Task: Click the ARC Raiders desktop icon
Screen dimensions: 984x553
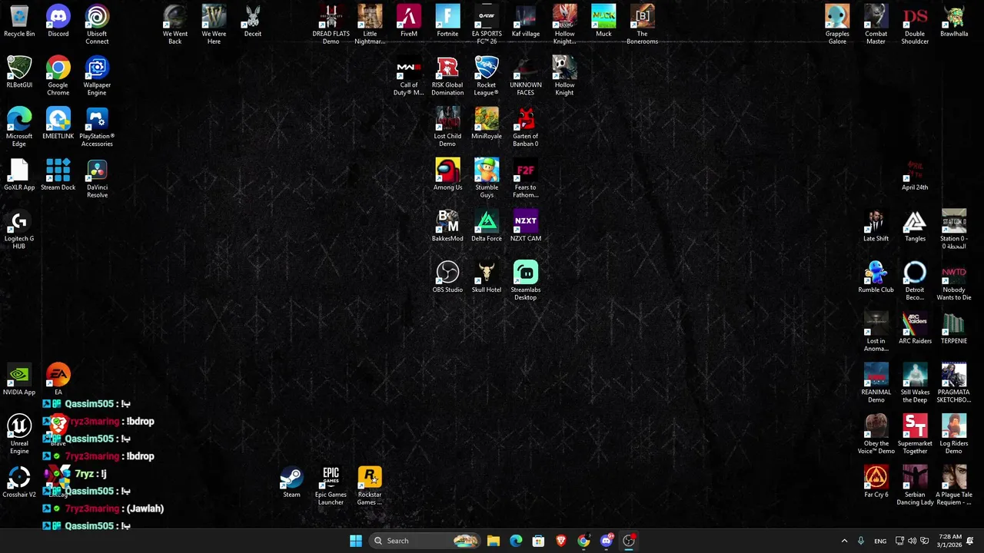Action: coord(915,328)
